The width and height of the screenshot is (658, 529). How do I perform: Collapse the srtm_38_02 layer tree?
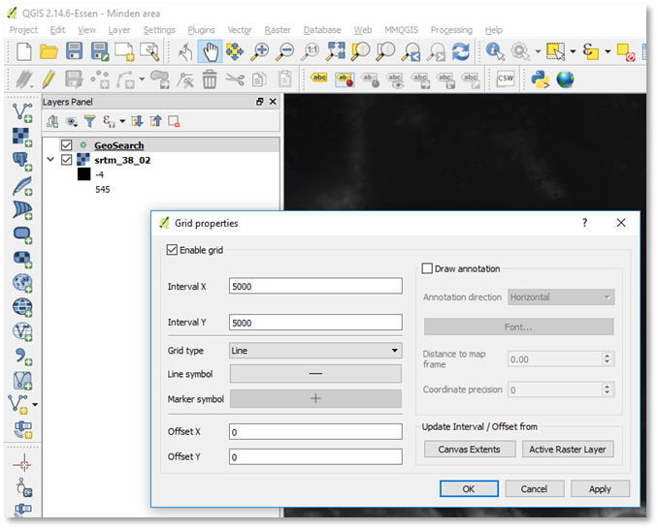pyautogui.click(x=50, y=160)
